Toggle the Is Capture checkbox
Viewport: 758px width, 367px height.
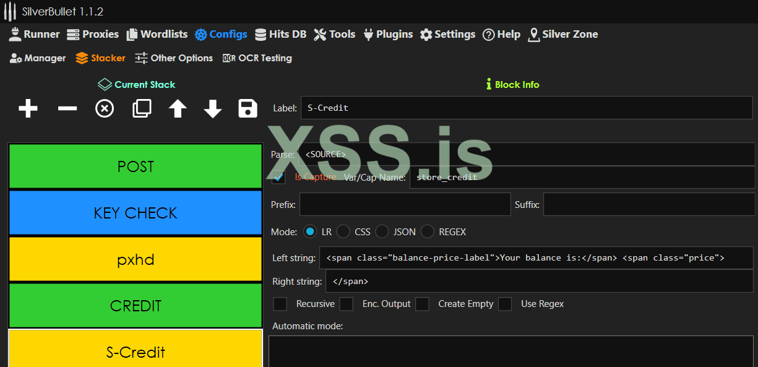point(278,177)
